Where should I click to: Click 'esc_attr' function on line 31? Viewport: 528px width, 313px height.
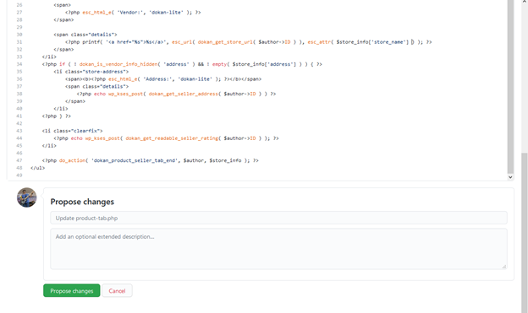pos(319,42)
